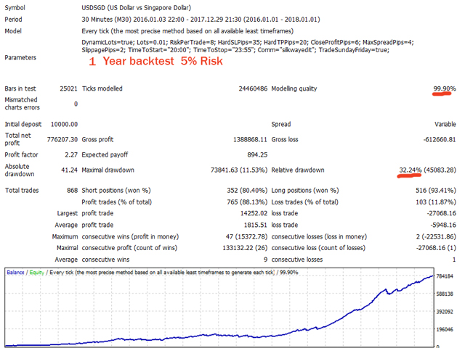Viewport: 465px width, 348px height.
Task: Click the Total trades count 868
Action: tap(73, 190)
